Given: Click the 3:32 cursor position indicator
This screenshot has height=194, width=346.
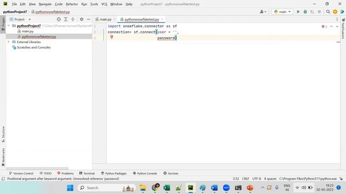Looking at the screenshot, I should click(236, 179).
